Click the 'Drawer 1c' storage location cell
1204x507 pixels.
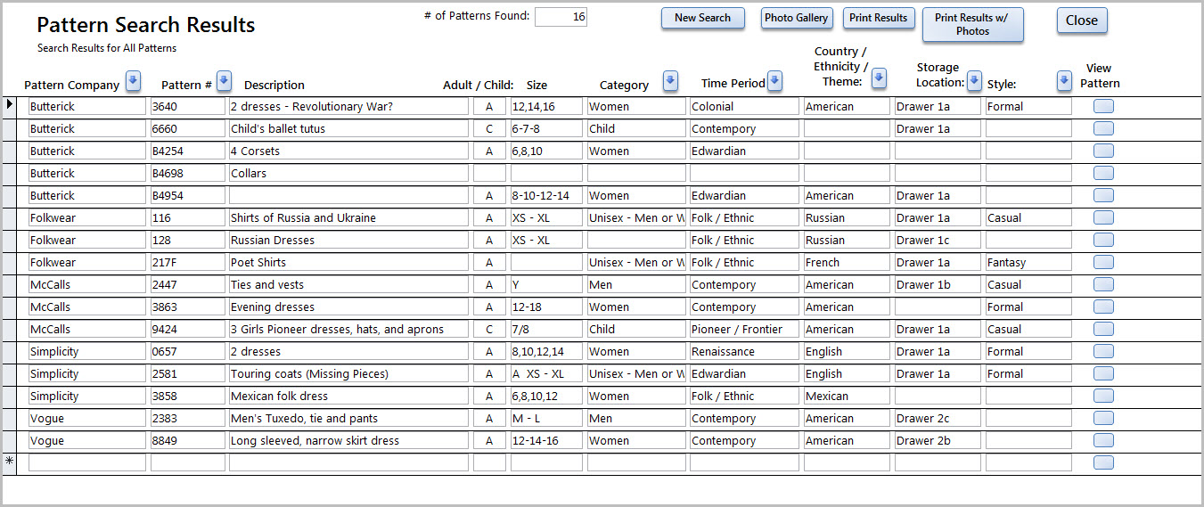(x=938, y=241)
